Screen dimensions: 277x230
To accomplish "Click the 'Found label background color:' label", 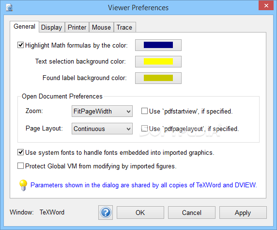I will pyautogui.click(x=85, y=78).
